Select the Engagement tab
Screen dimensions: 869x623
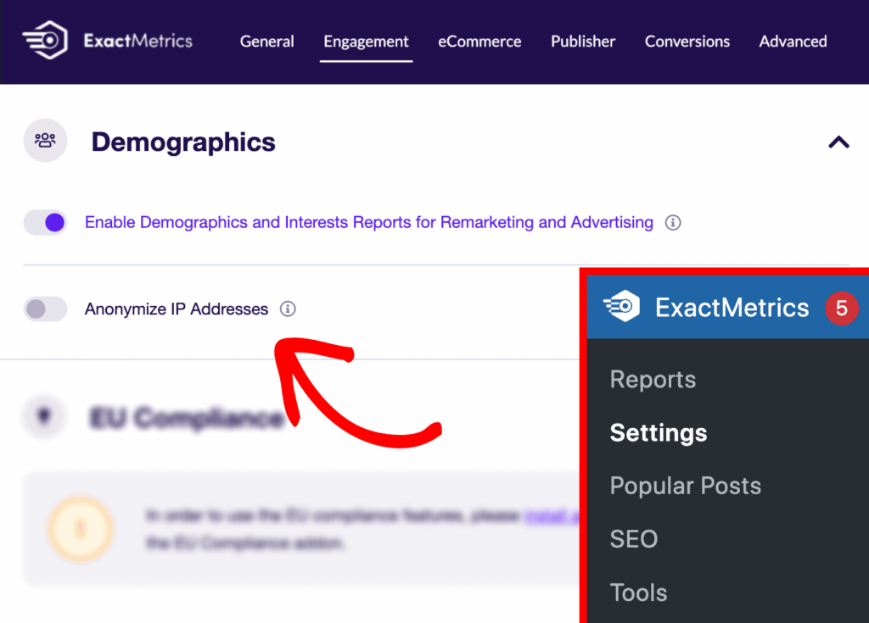[366, 42]
